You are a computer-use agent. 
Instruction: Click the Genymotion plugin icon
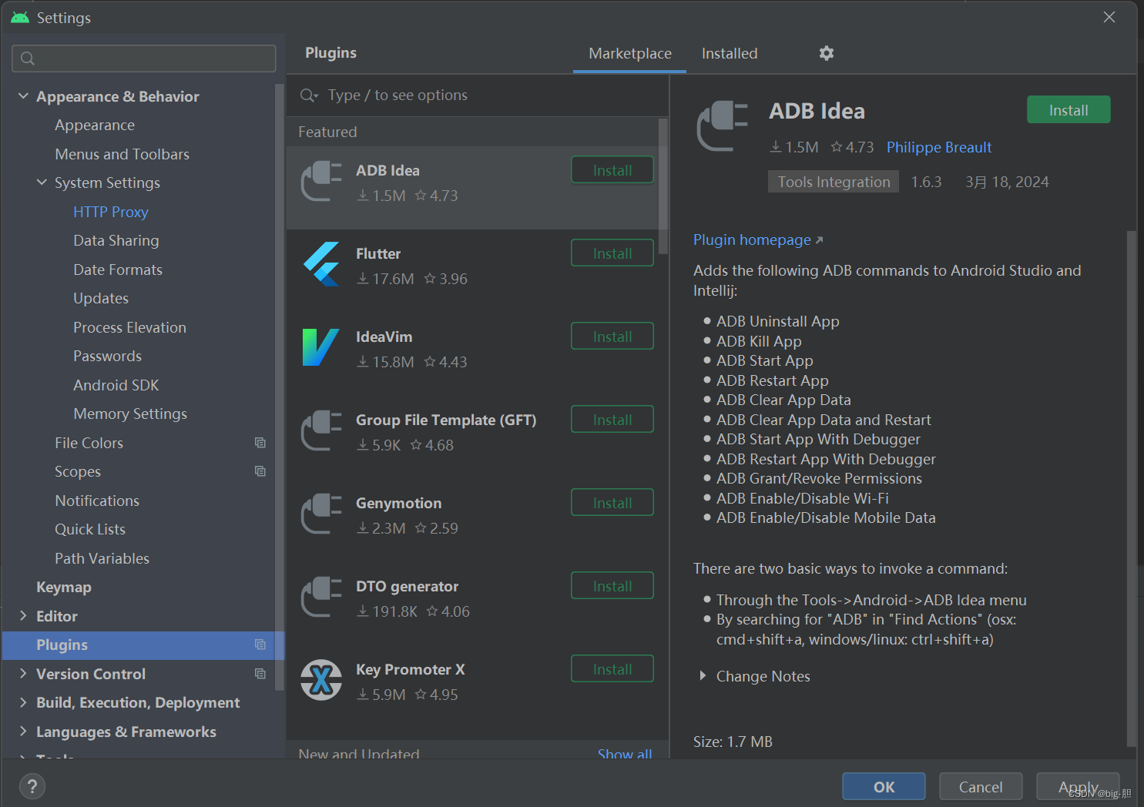[321, 514]
